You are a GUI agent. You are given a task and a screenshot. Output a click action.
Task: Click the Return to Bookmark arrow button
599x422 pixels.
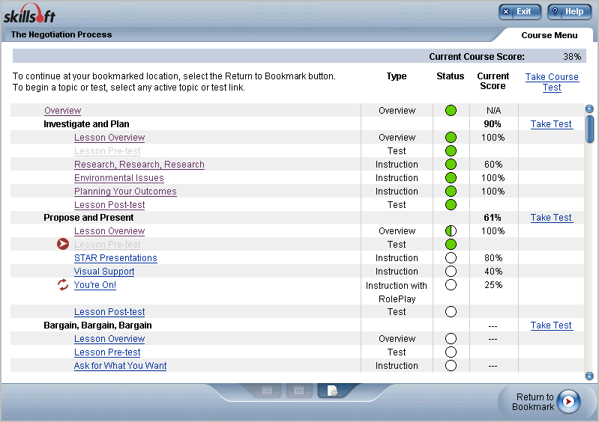568,401
